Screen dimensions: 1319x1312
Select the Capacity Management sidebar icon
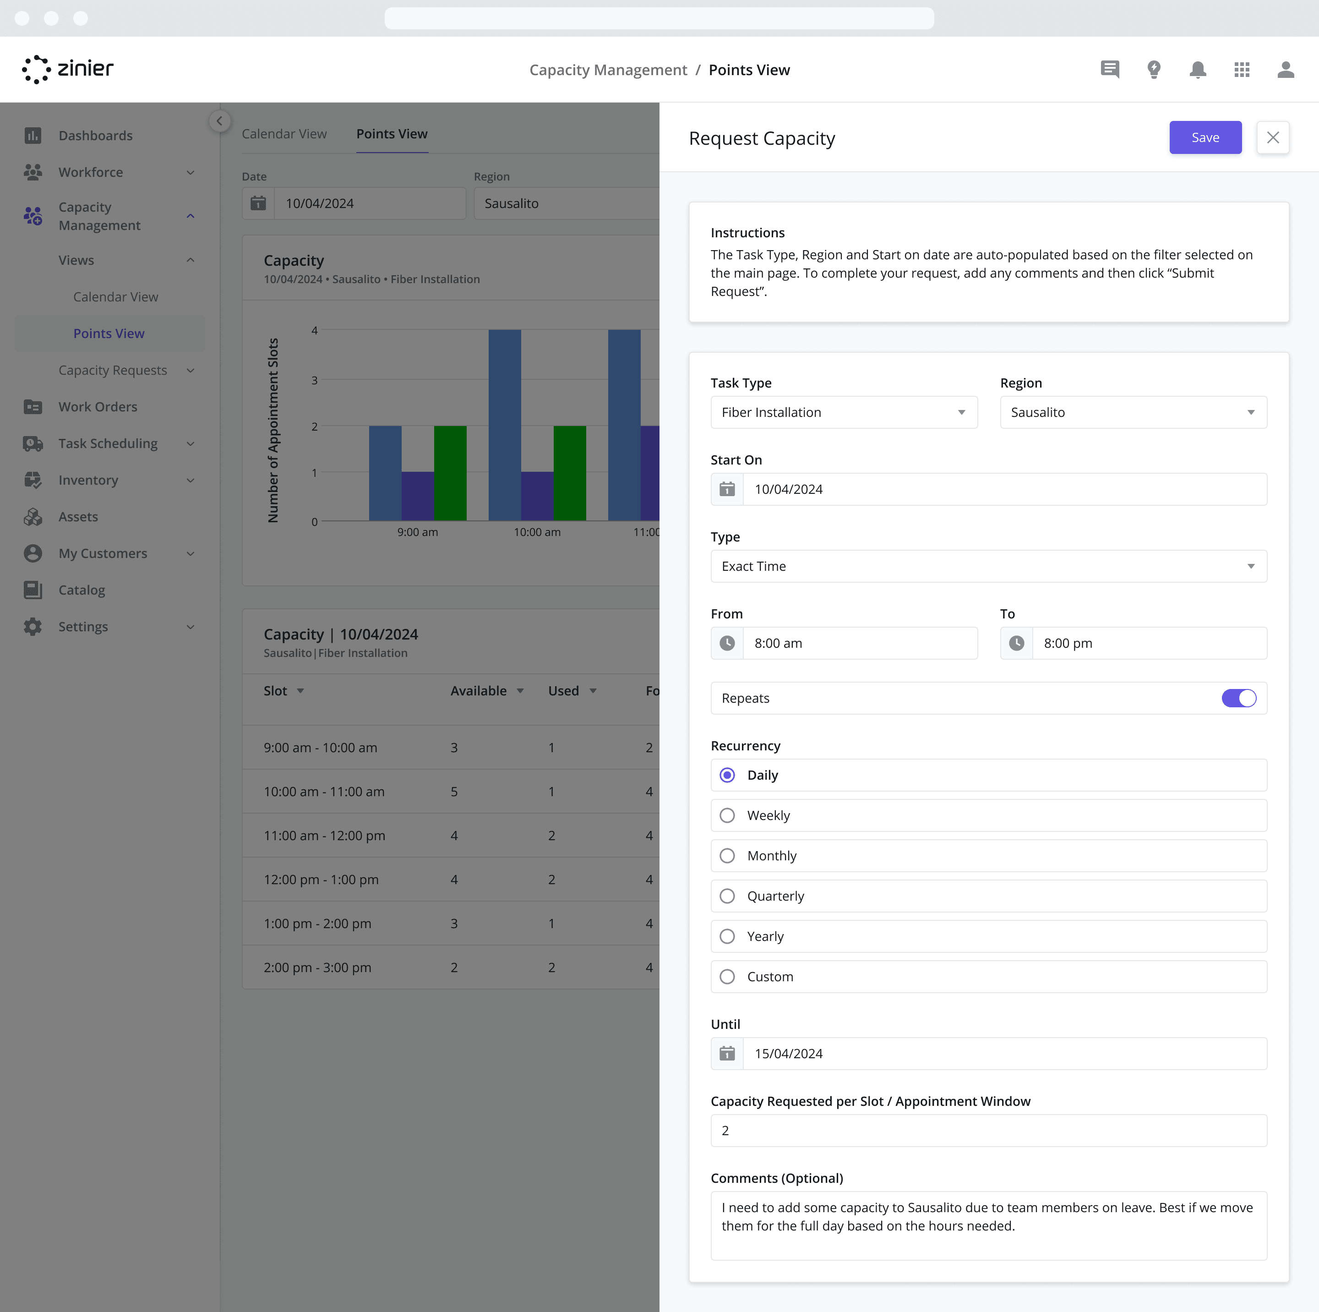(33, 216)
